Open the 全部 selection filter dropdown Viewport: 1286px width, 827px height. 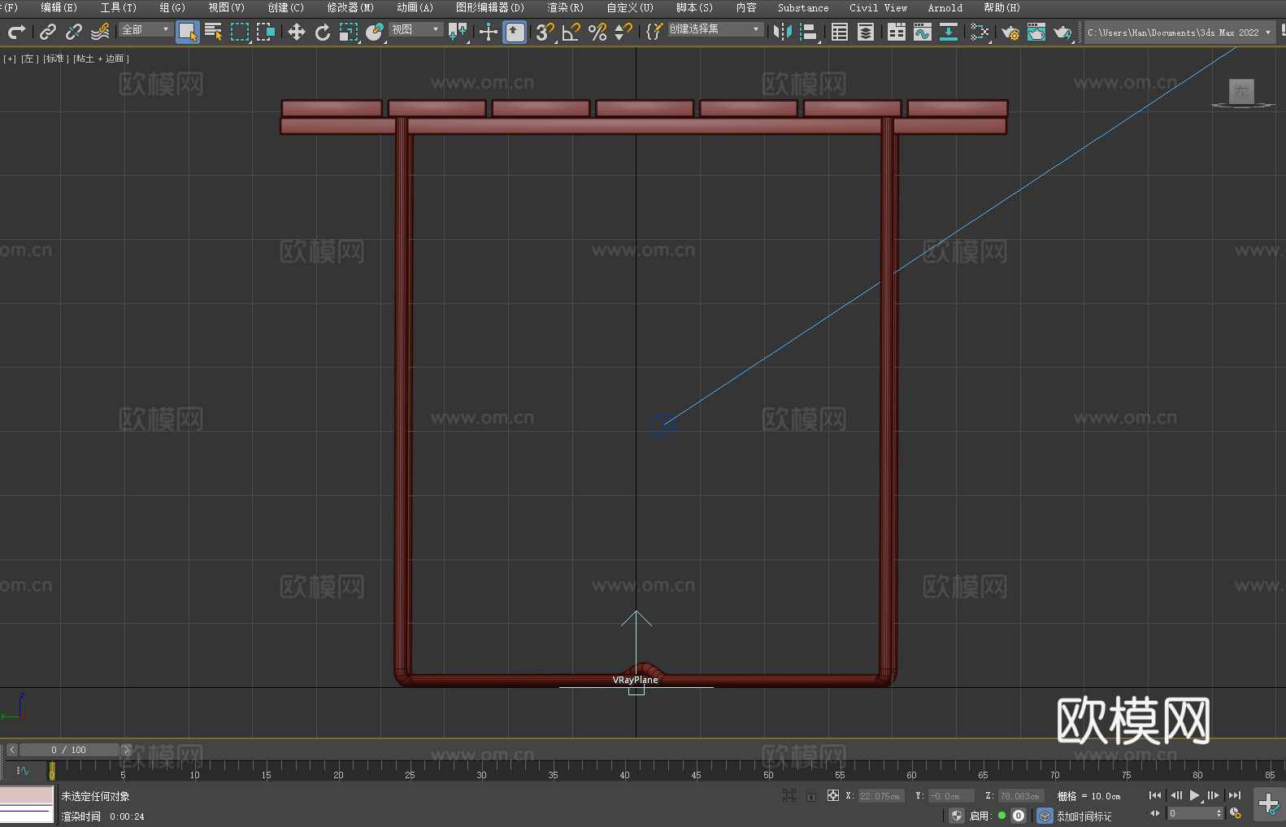[x=146, y=29]
